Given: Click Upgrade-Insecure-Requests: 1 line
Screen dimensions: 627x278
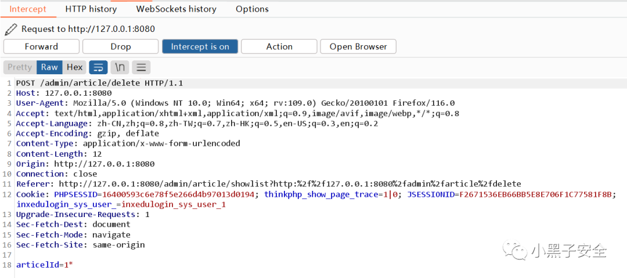Looking at the screenshot, I should point(83,214).
